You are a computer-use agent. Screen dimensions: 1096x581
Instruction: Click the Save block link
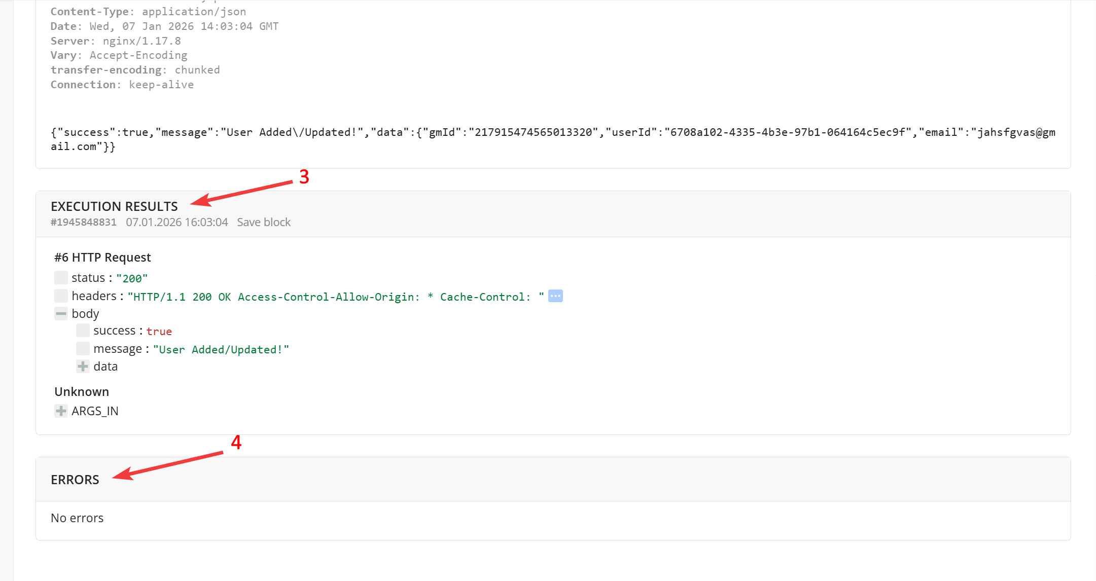pyautogui.click(x=264, y=222)
